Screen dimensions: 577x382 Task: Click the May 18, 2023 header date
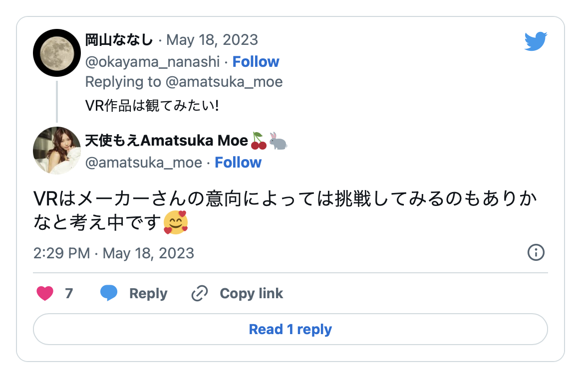212,40
